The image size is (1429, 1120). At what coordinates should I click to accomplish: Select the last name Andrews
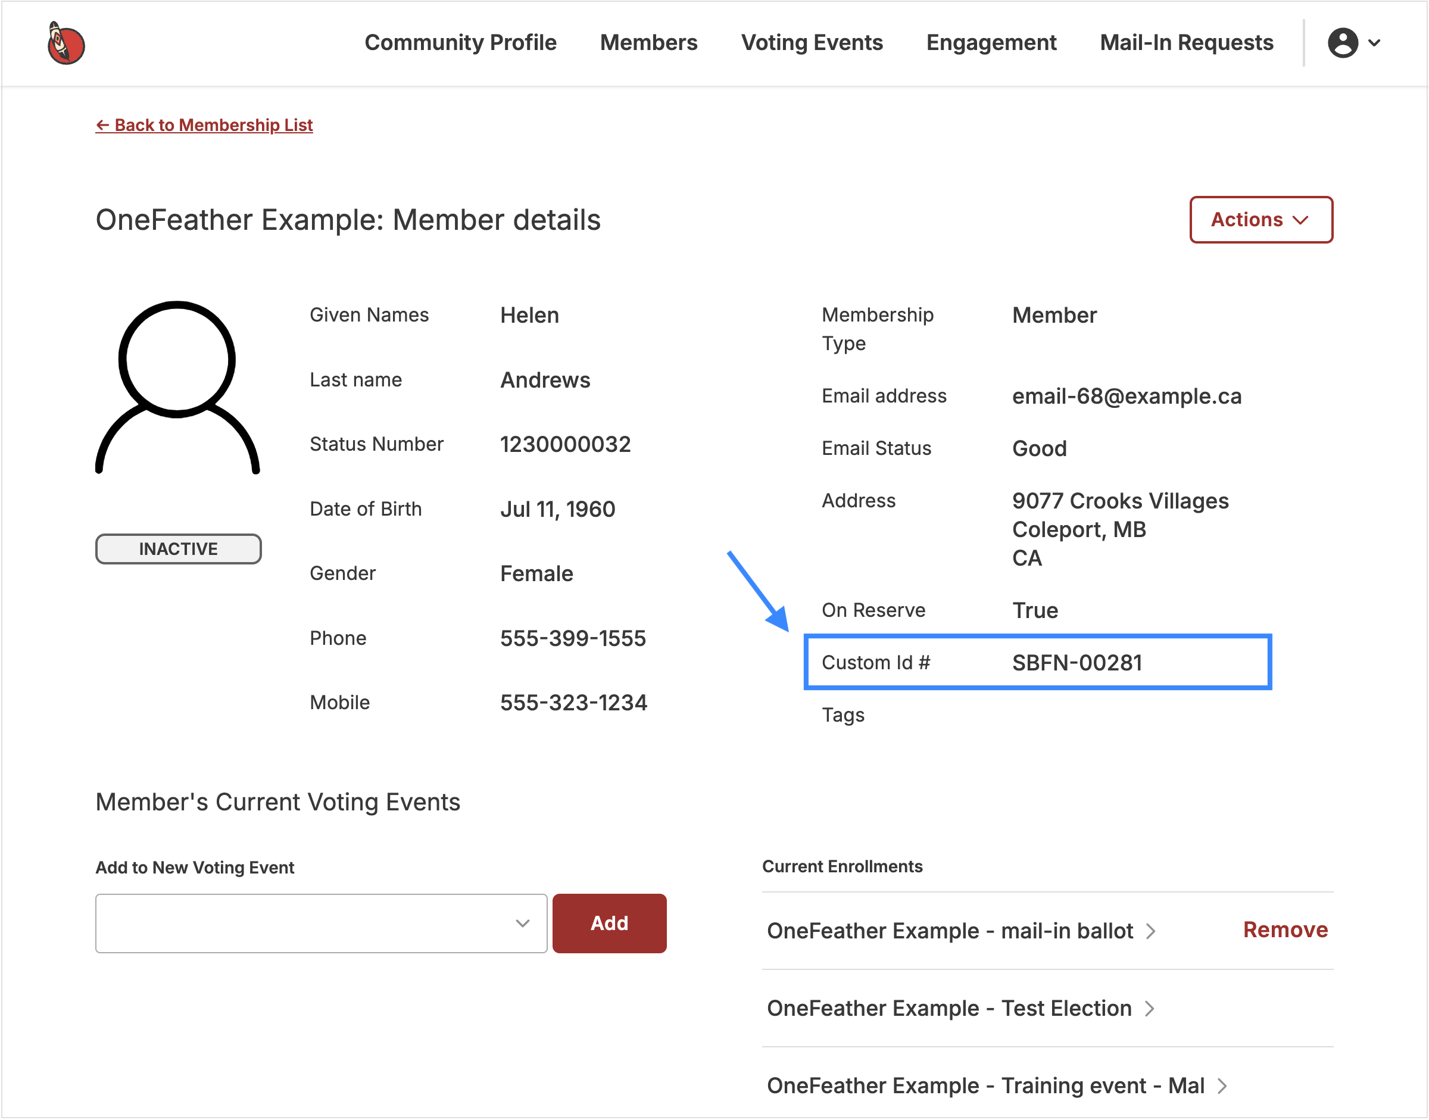(545, 380)
